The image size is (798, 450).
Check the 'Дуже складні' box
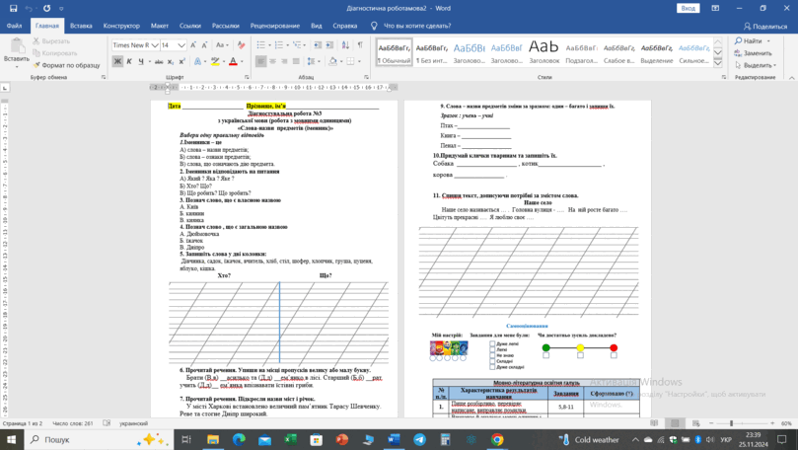pos(492,366)
